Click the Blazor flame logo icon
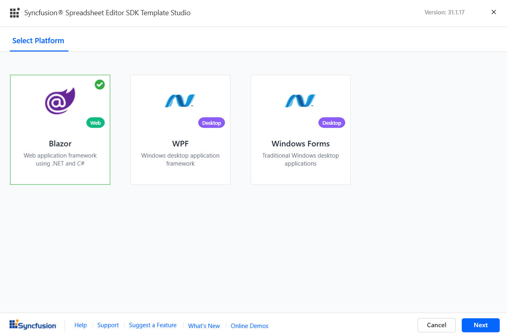 pos(60,101)
